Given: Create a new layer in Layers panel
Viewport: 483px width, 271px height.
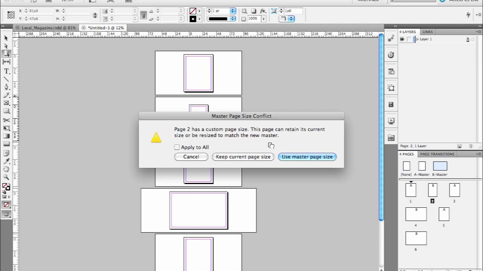Looking at the screenshot, I should pos(459,146).
